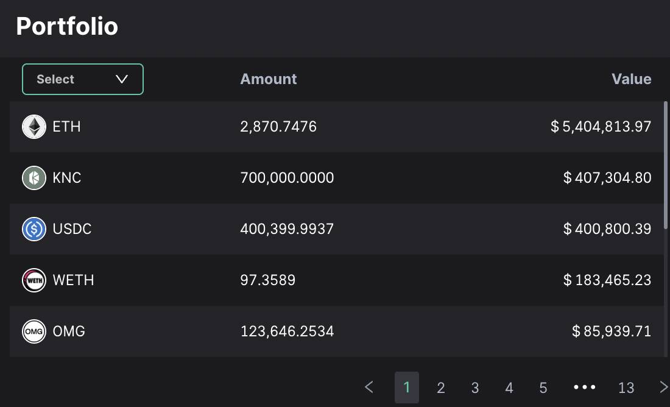Go to the next page arrow
The width and height of the screenshot is (670, 407).
663,388
